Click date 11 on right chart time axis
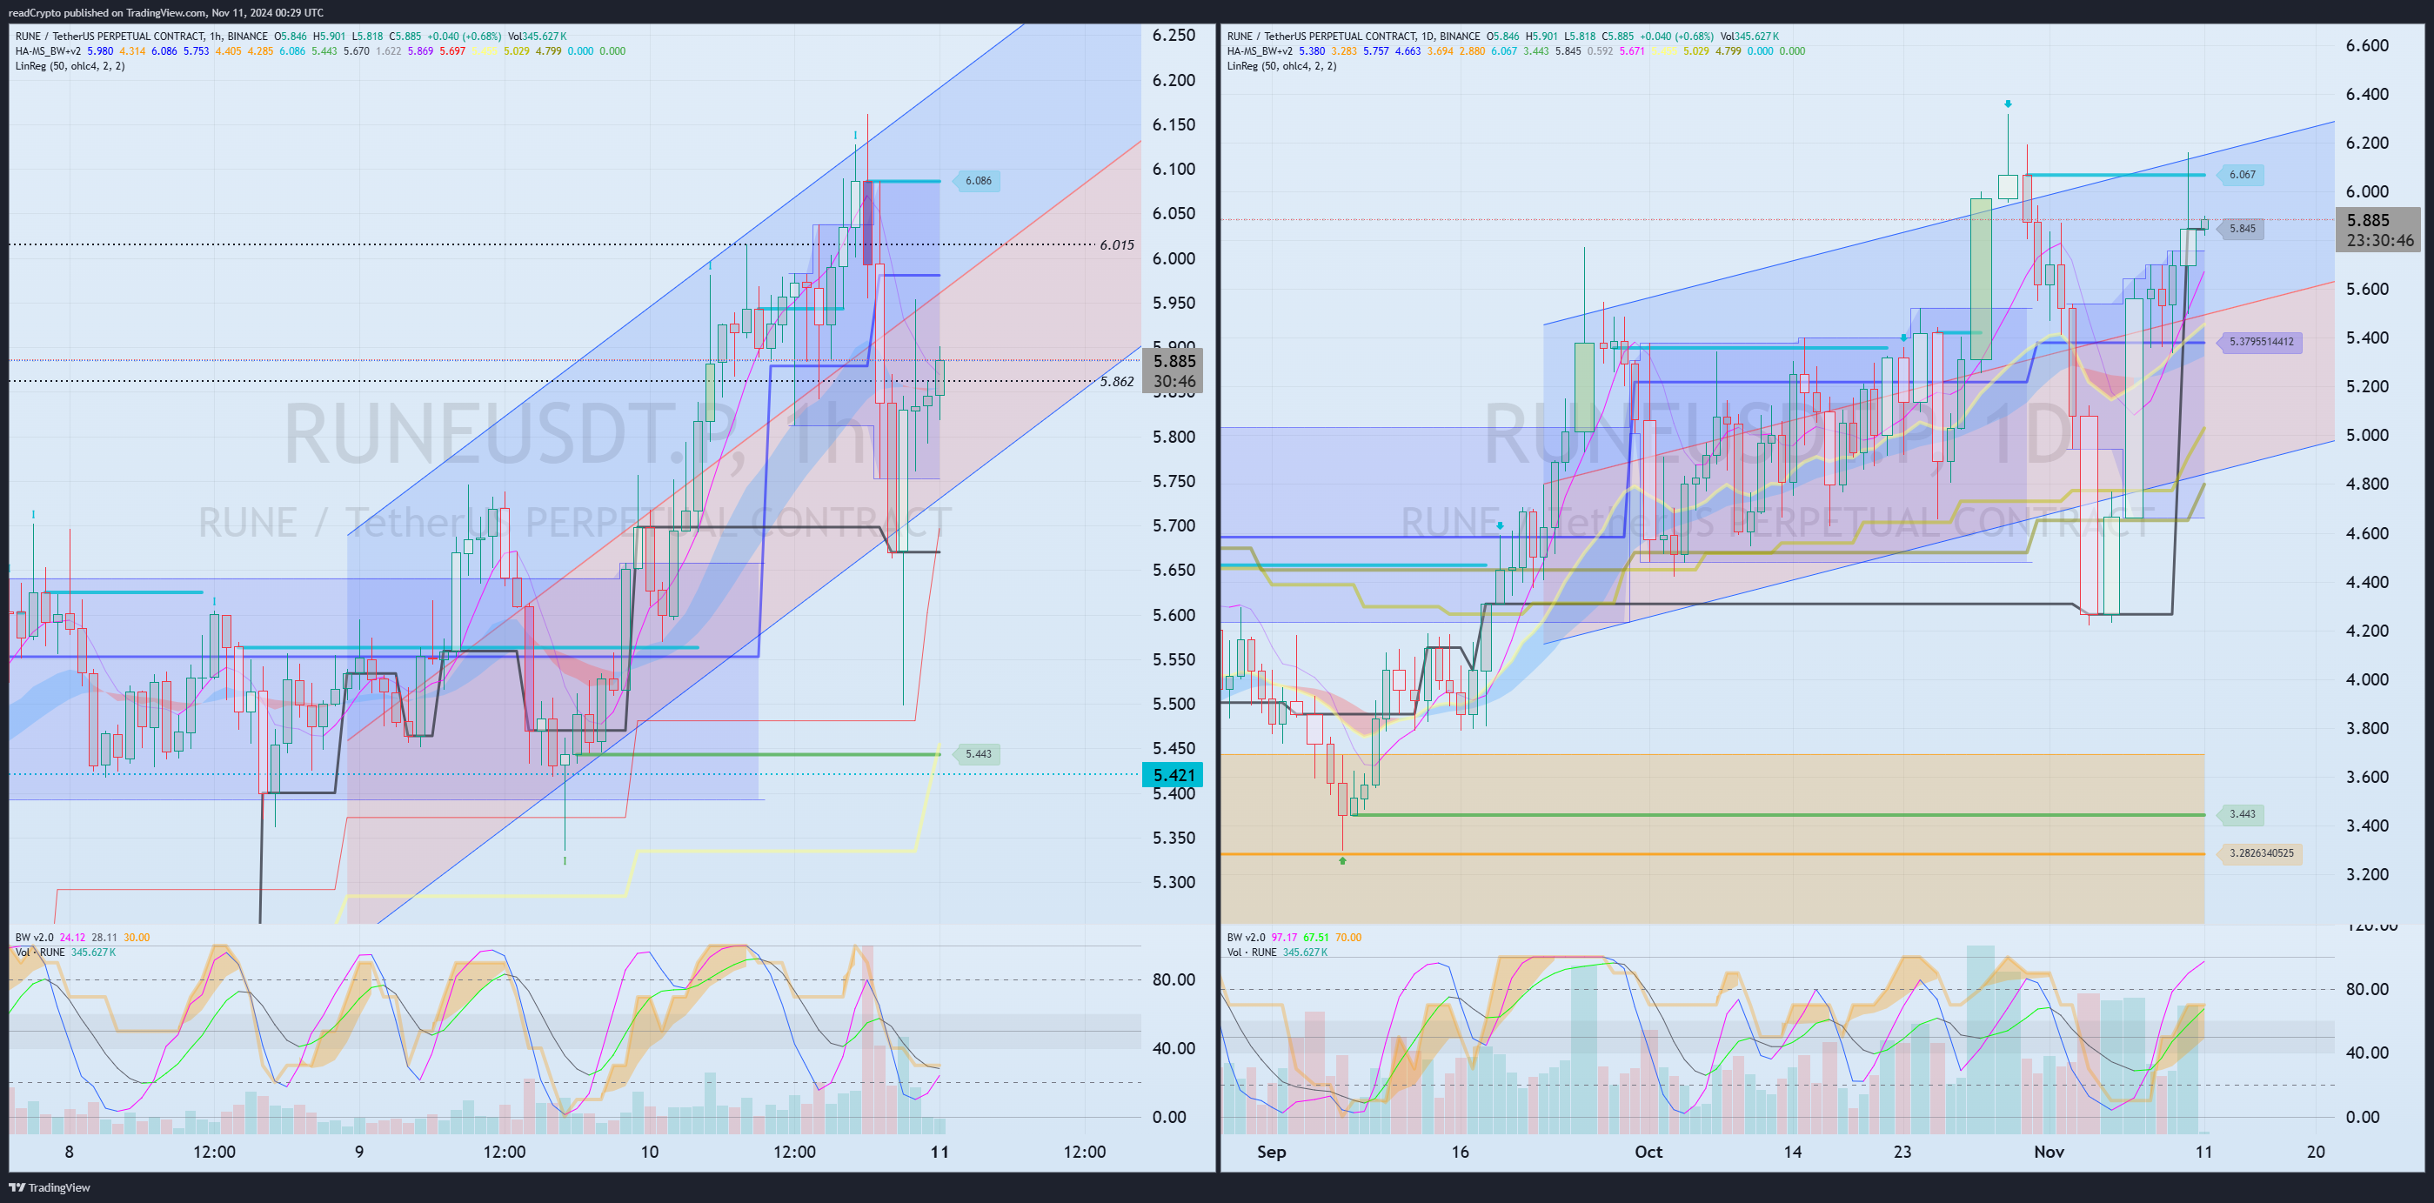Image resolution: width=2434 pixels, height=1203 pixels. [2203, 1152]
